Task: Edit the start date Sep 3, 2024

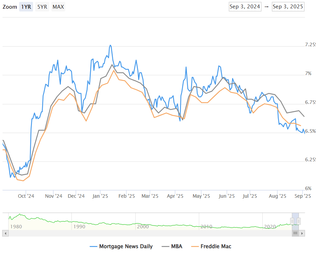Action: (245, 7)
